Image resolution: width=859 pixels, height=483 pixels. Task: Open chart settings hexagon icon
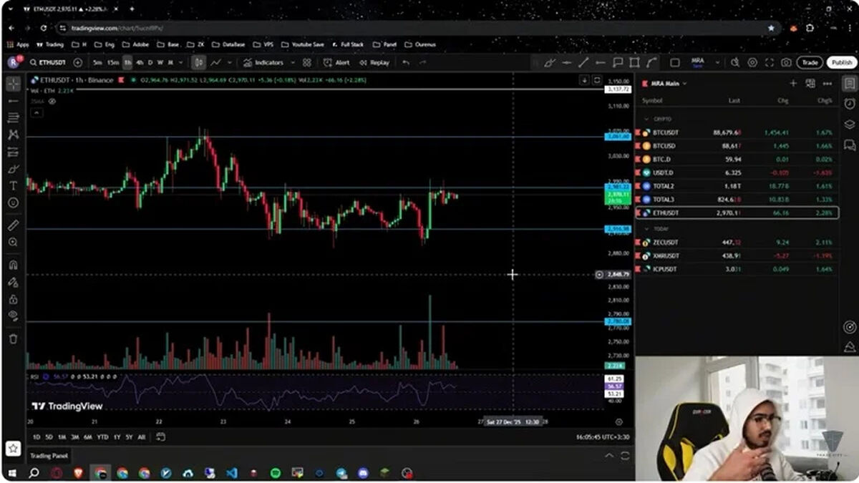point(752,62)
